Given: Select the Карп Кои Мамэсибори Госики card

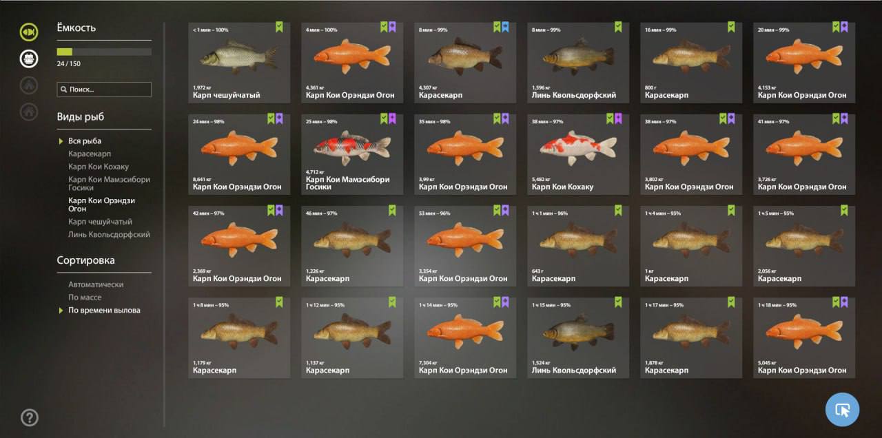Looking at the screenshot, I should [x=352, y=154].
